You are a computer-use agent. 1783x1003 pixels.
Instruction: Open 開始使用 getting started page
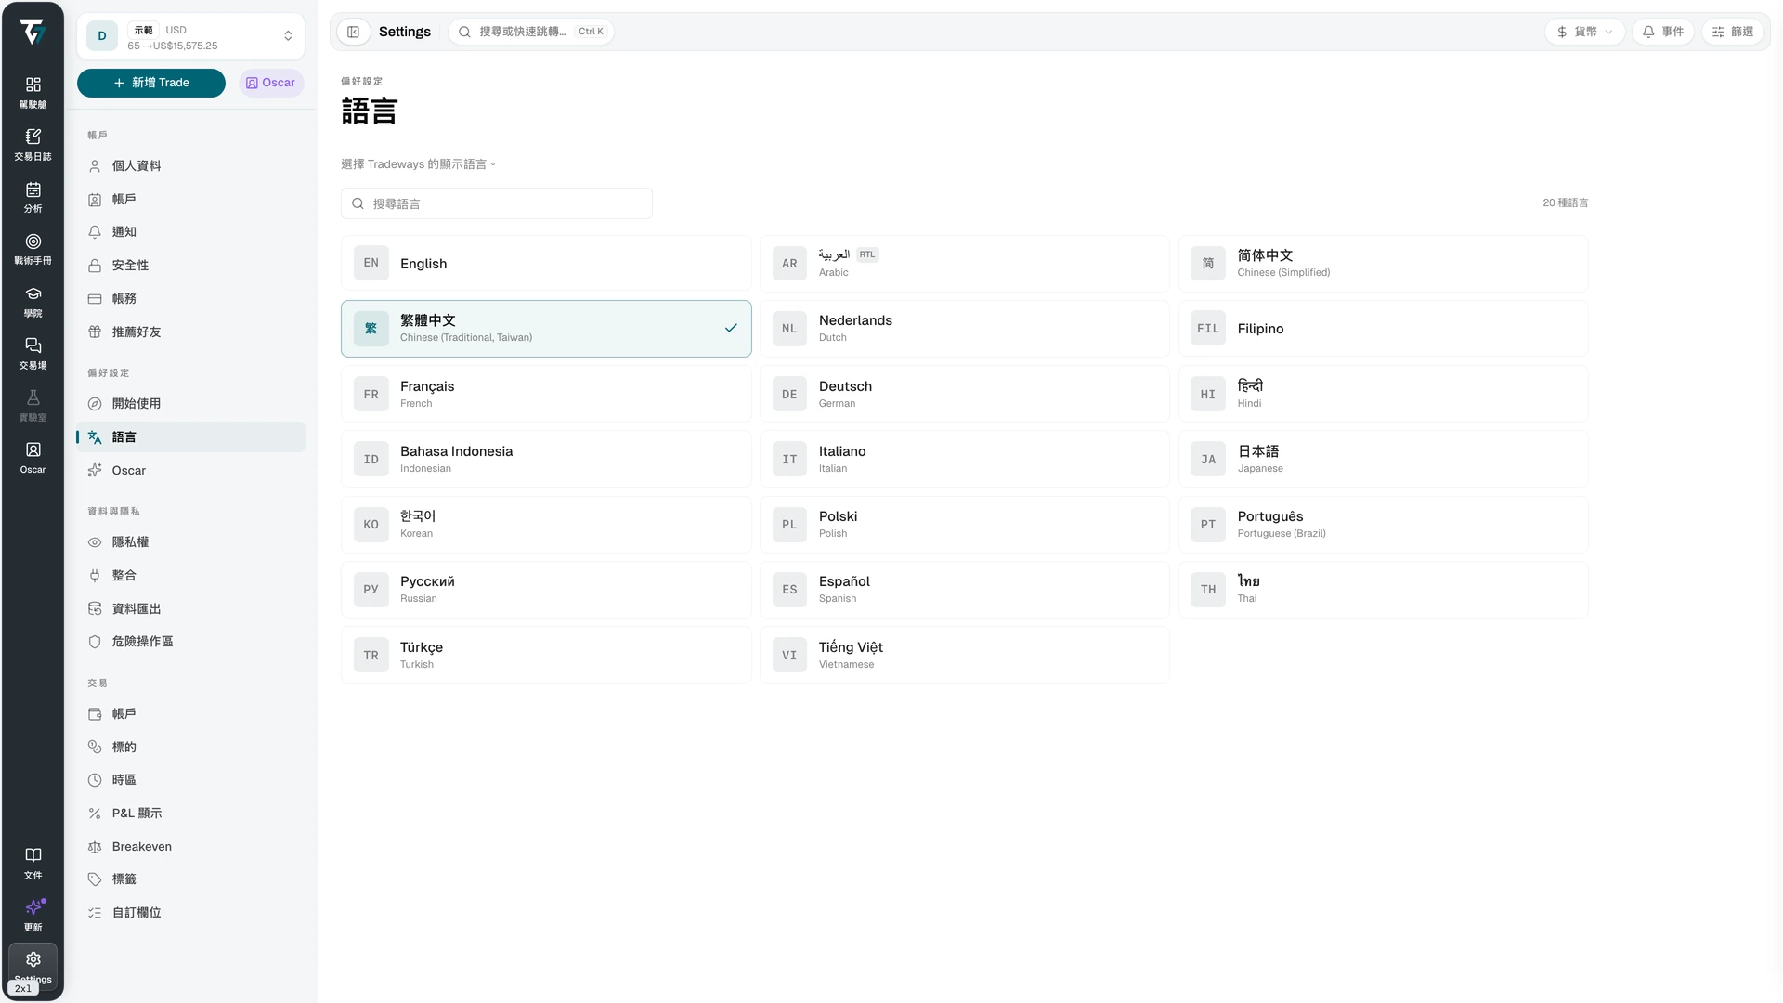pos(190,404)
